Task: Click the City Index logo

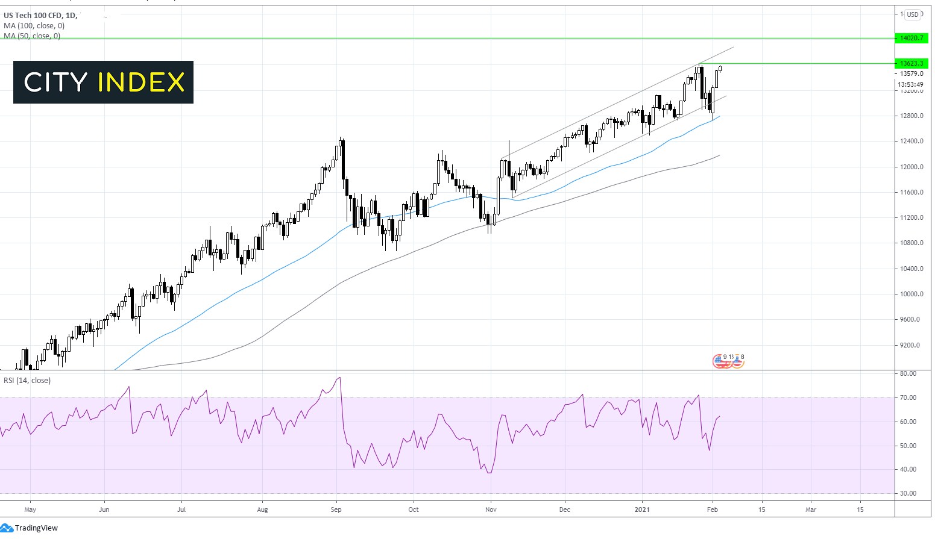Action: pos(102,82)
